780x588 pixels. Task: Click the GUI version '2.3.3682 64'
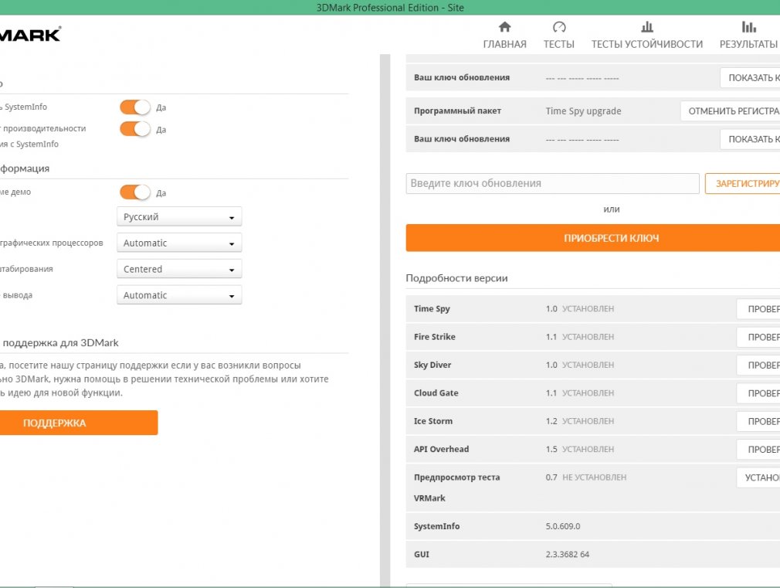(x=567, y=554)
